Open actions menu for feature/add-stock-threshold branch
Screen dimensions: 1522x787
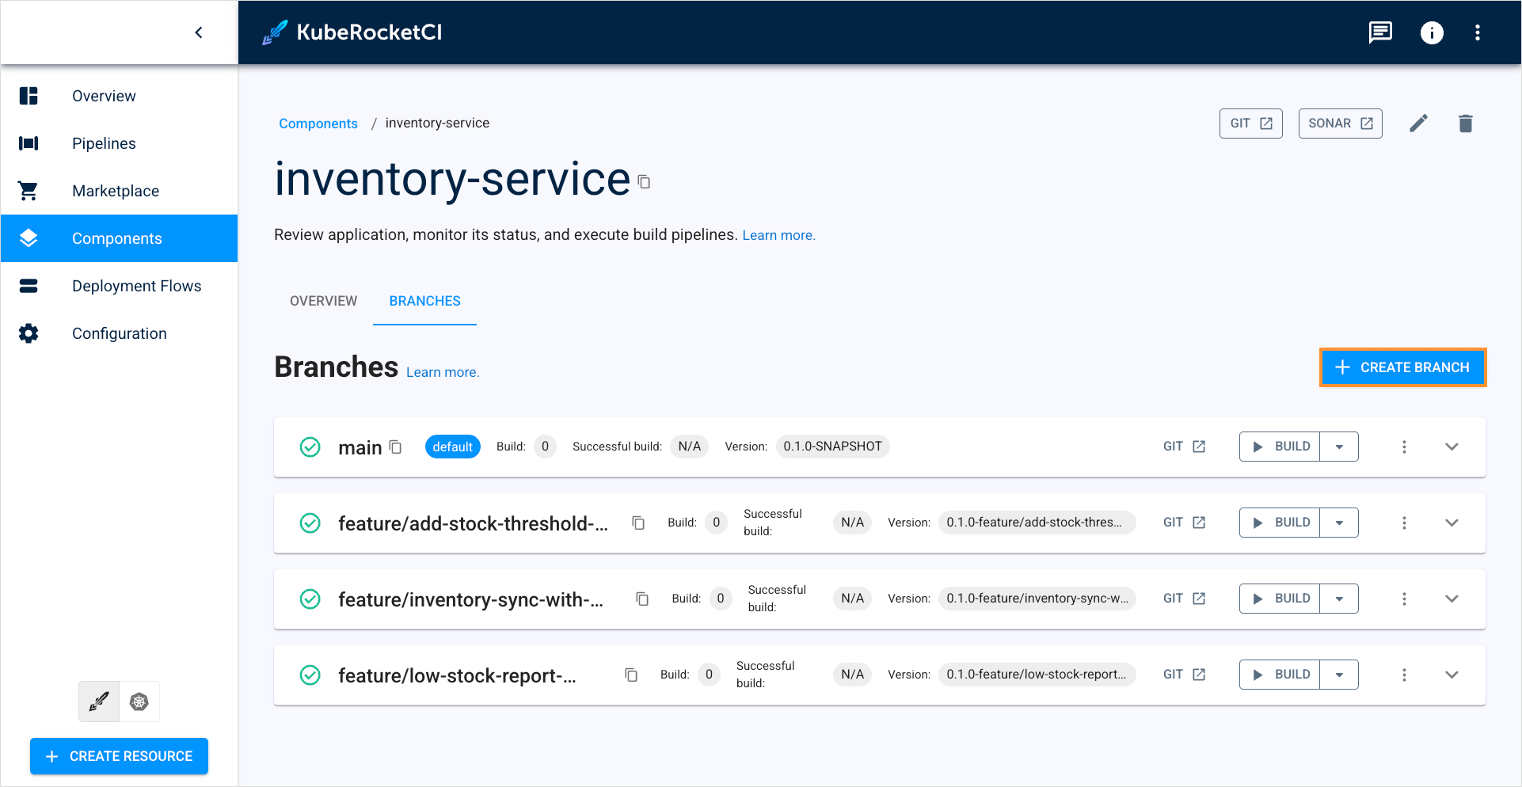1404,523
